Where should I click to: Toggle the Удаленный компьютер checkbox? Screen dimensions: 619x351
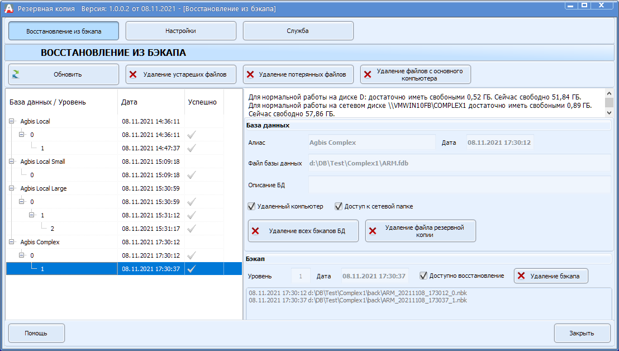coord(251,206)
